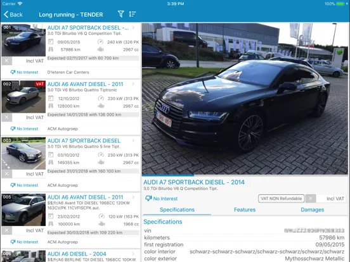Click the road icon beside 149355 km
Viewport: 350px width, 262px height.
[x=51, y=163]
